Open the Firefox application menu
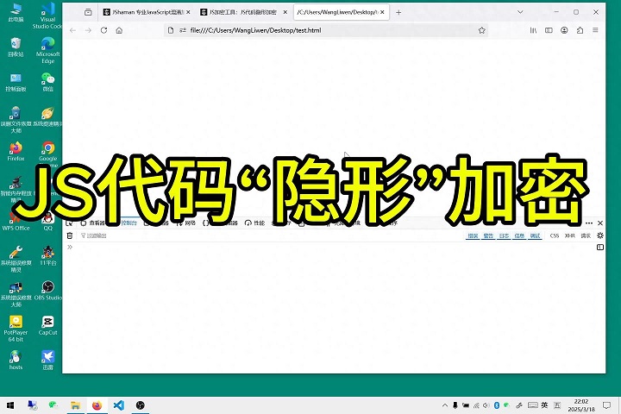The height and width of the screenshot is (414, 621). tap(595, 30)
